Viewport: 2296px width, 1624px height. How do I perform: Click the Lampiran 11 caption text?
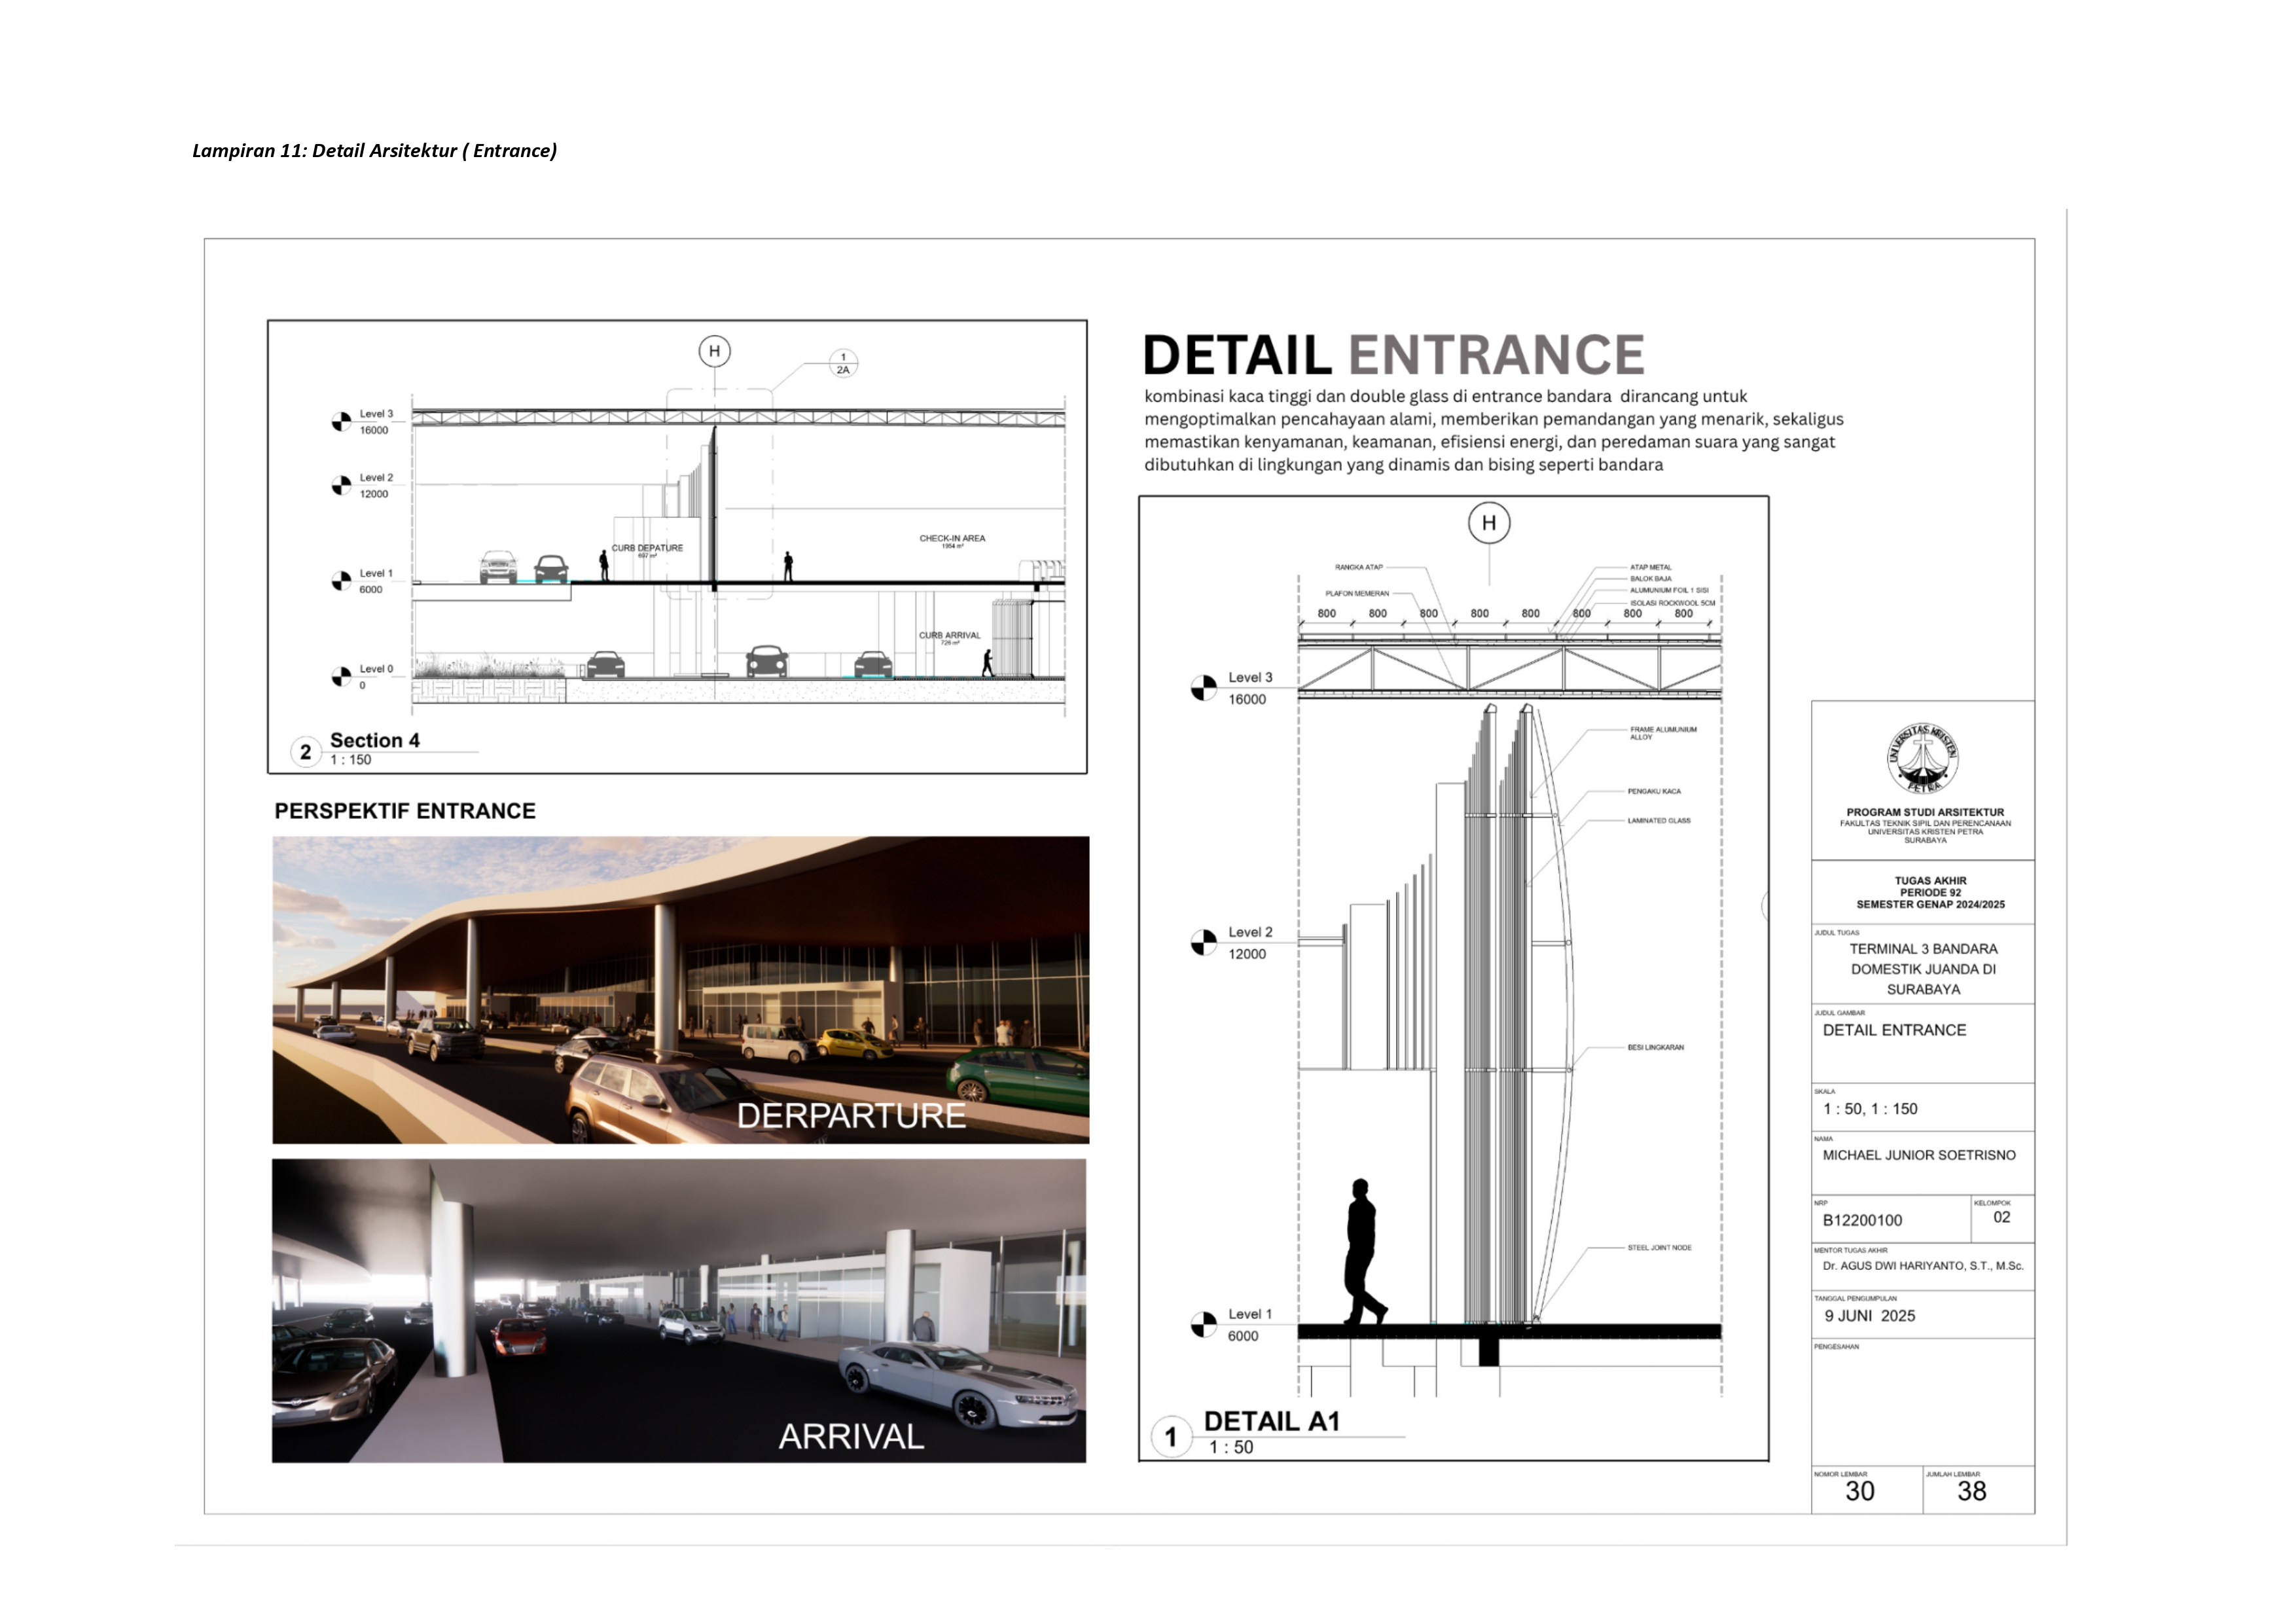(x=374, y=151)
